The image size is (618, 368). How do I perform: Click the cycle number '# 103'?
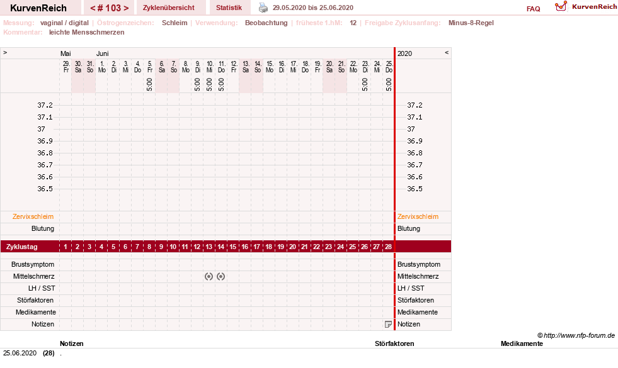[x=109, y=8]
